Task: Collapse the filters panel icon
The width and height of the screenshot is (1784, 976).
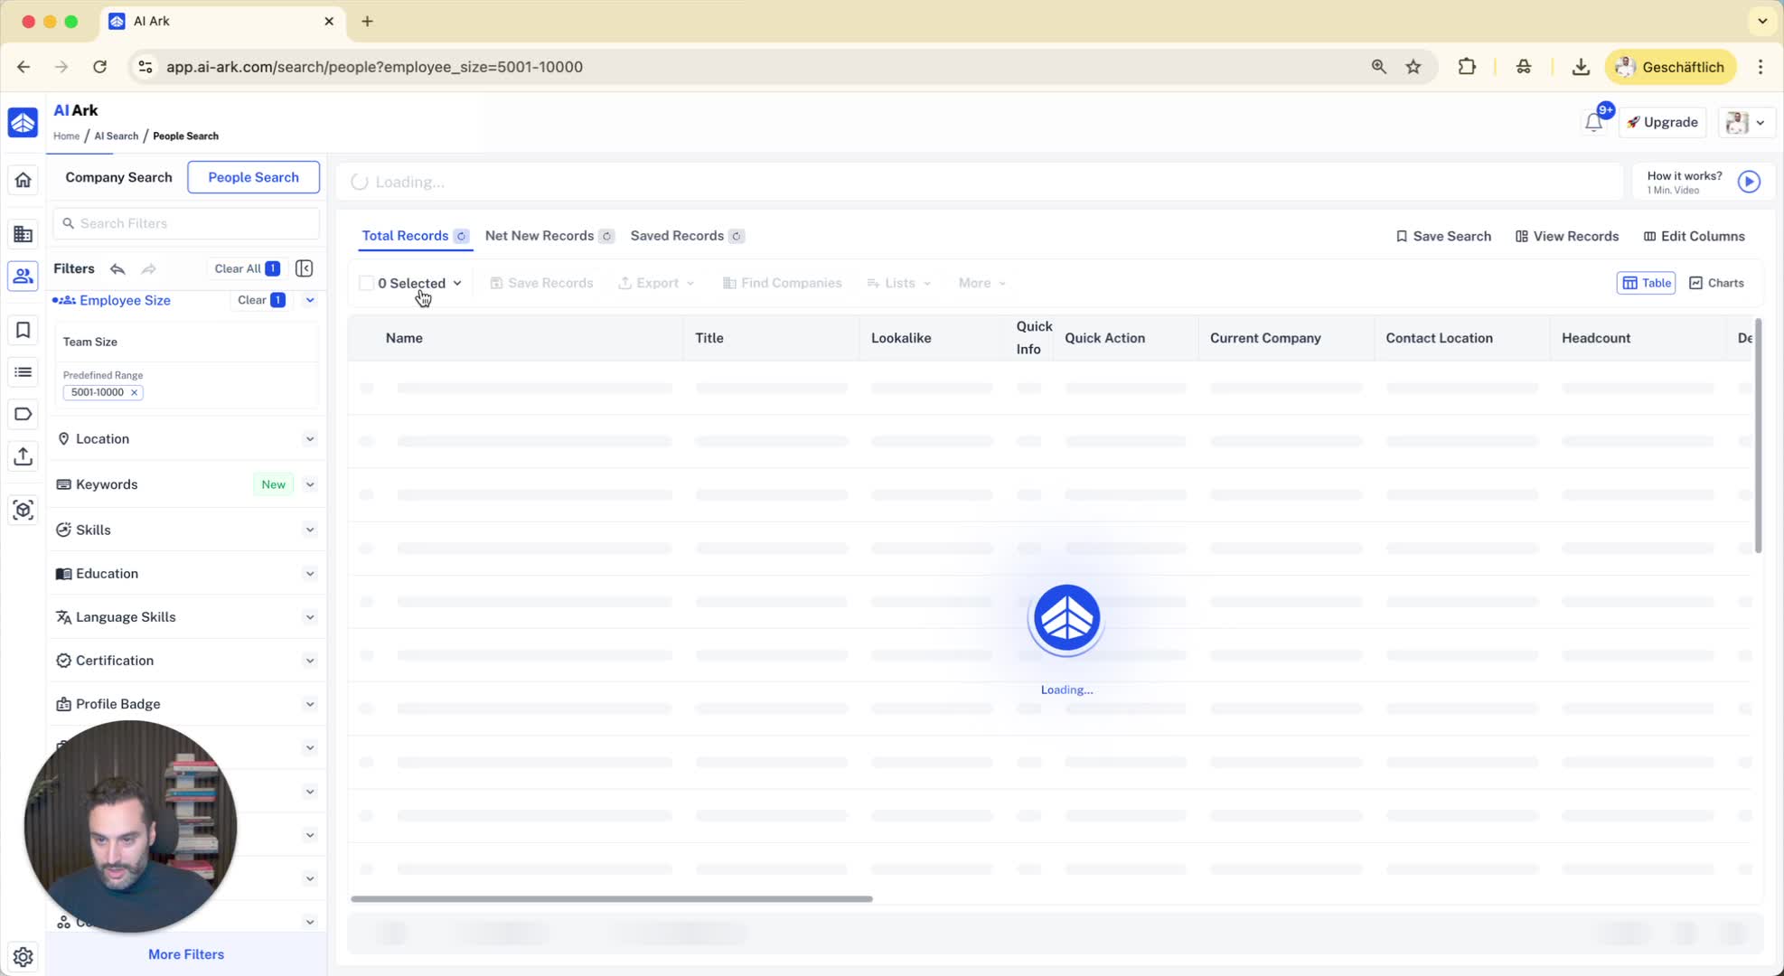Action: click(305, 268)
